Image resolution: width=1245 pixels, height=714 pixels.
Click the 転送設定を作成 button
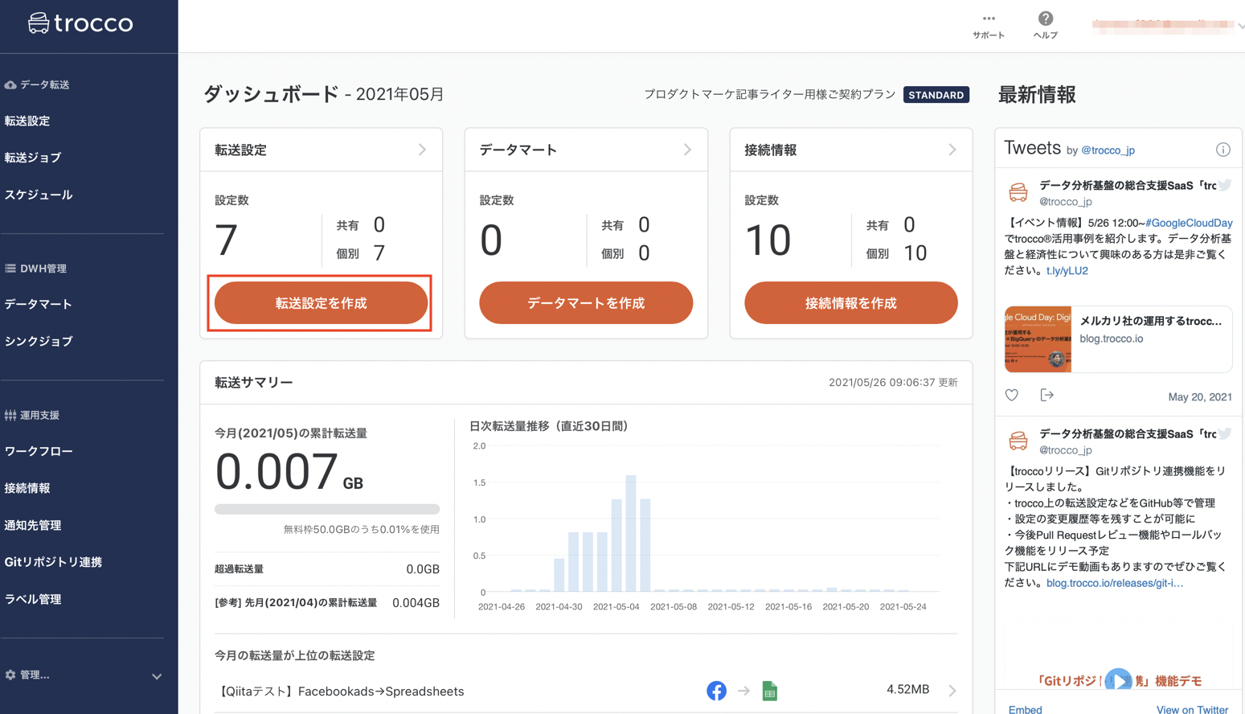pyautogui.click(x=321, y=302)
